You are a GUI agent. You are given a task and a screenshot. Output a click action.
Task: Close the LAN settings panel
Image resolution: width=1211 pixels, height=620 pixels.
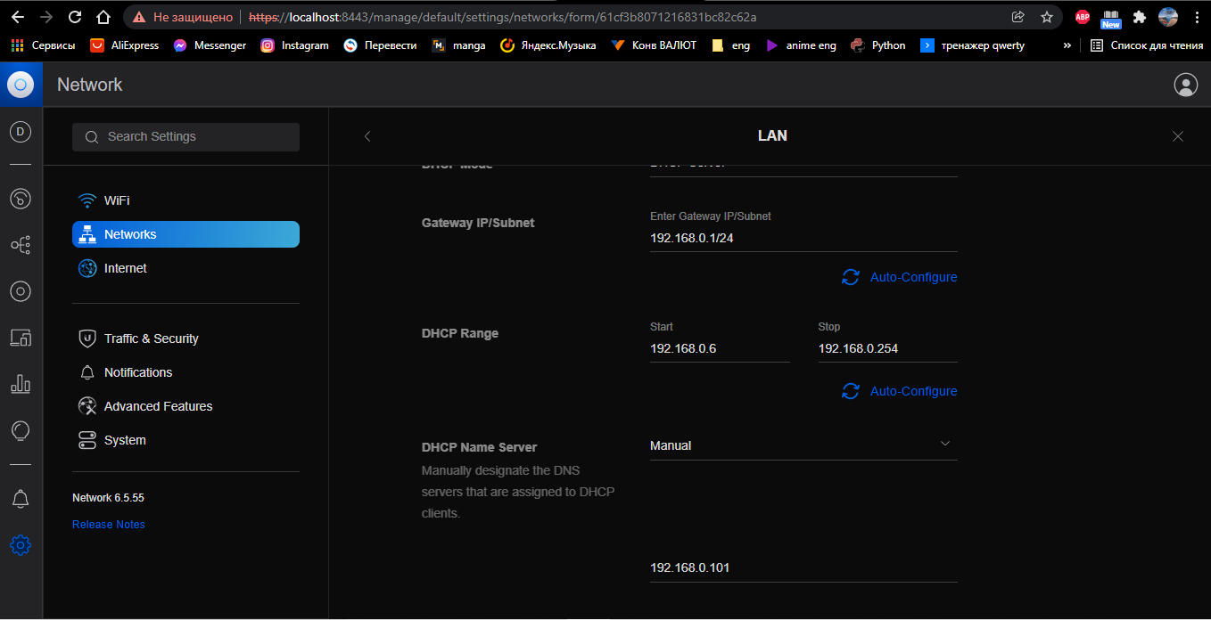[x=1177, y=136]
